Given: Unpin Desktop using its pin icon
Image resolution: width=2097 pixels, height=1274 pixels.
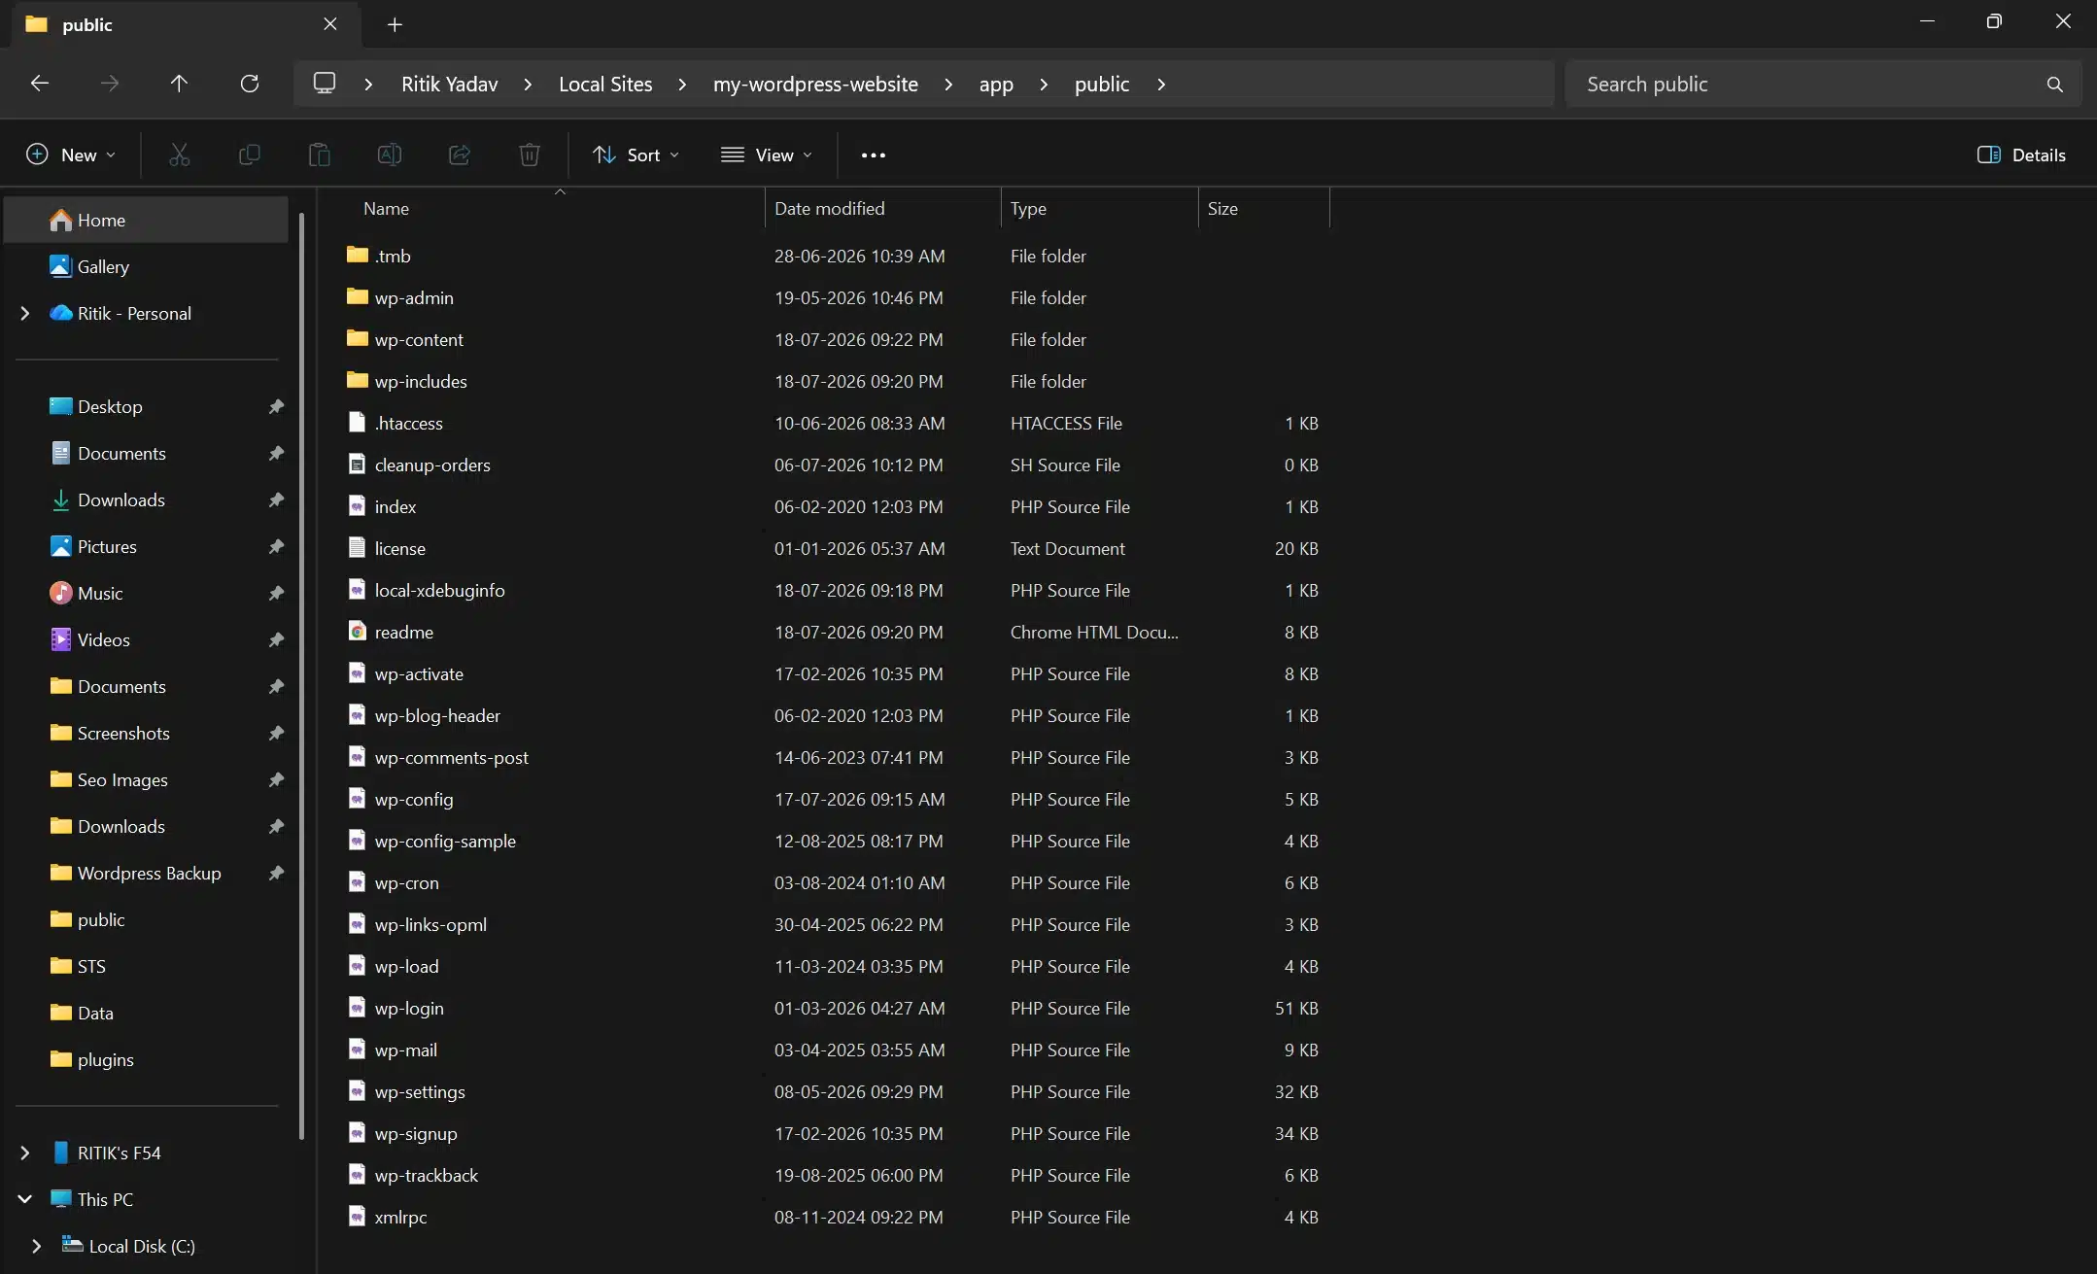Looking at the screenshot, I should pos(276,406).
